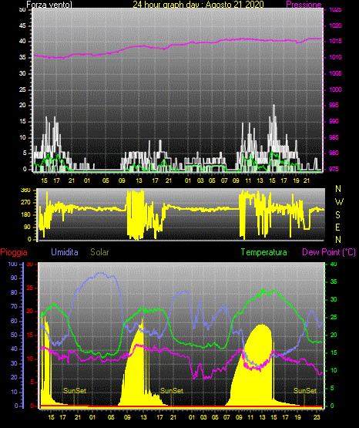The image size is (359, 428).
Task: Click the 24 hour graph day title
Action: coord(199,5)
